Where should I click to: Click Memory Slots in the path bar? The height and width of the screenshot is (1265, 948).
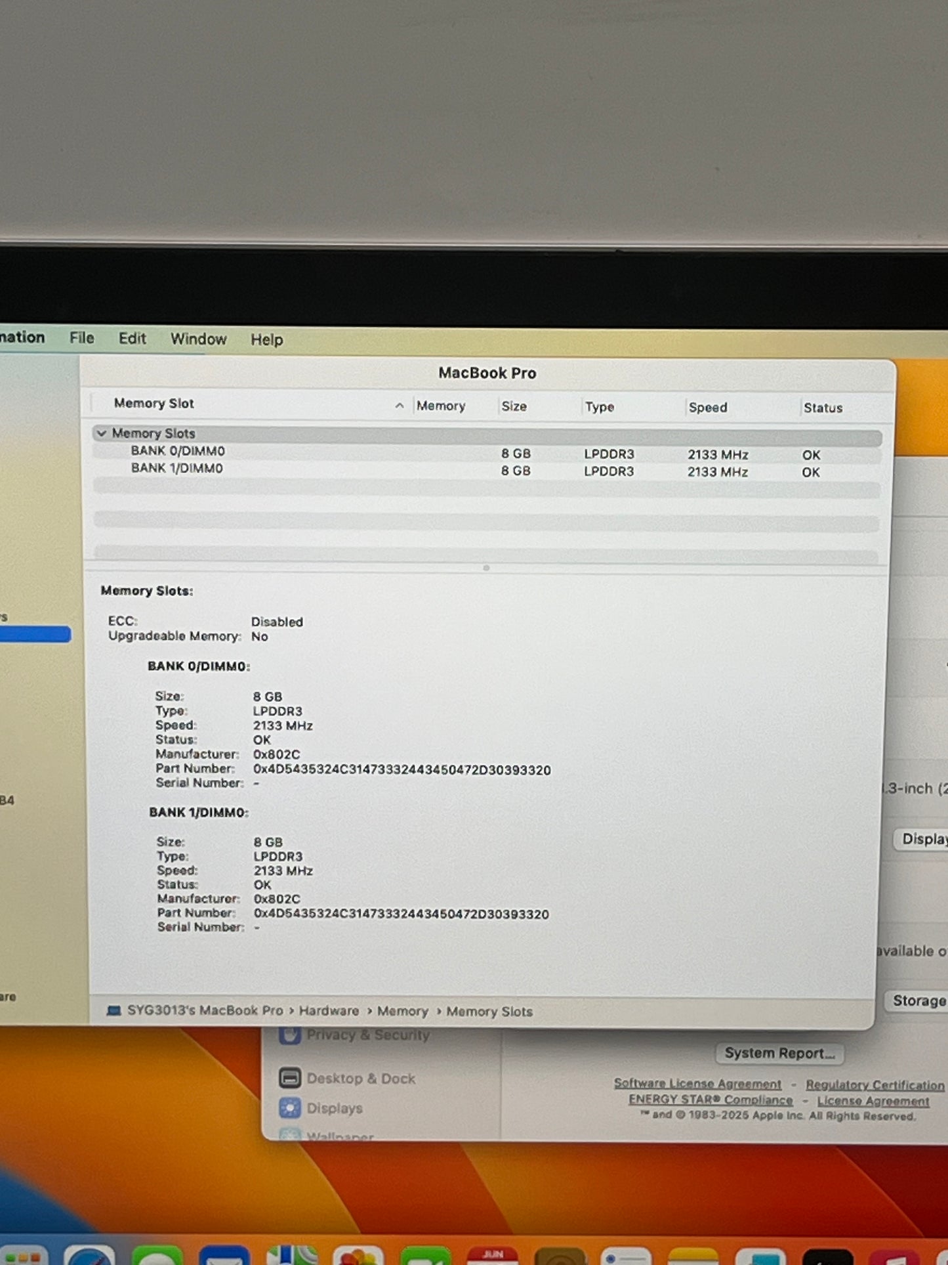tap(489, 1012)
